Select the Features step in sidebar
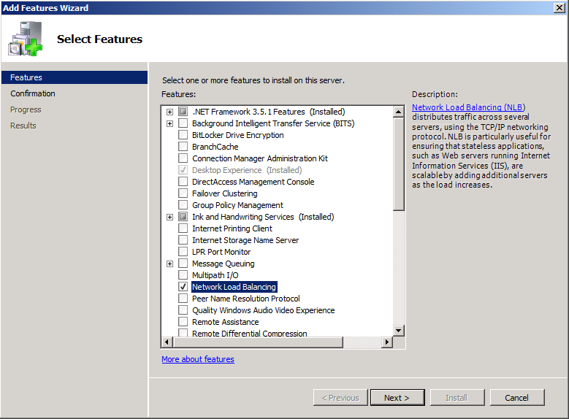This screenshot has height=419, width=569. click(26, 77)
